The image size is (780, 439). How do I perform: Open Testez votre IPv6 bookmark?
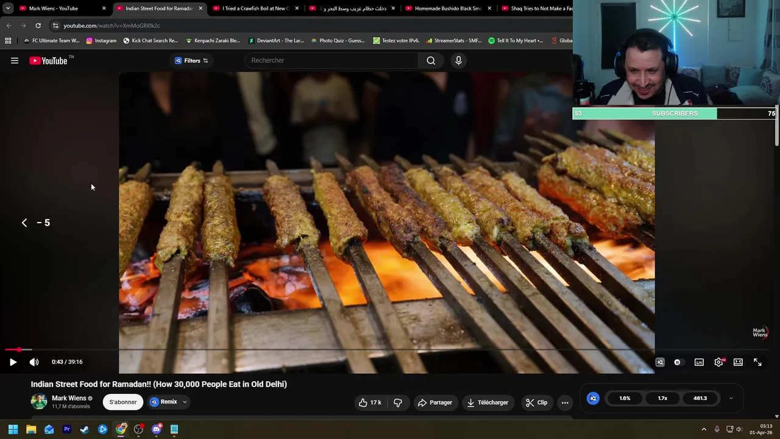click(x=396, y=41)
